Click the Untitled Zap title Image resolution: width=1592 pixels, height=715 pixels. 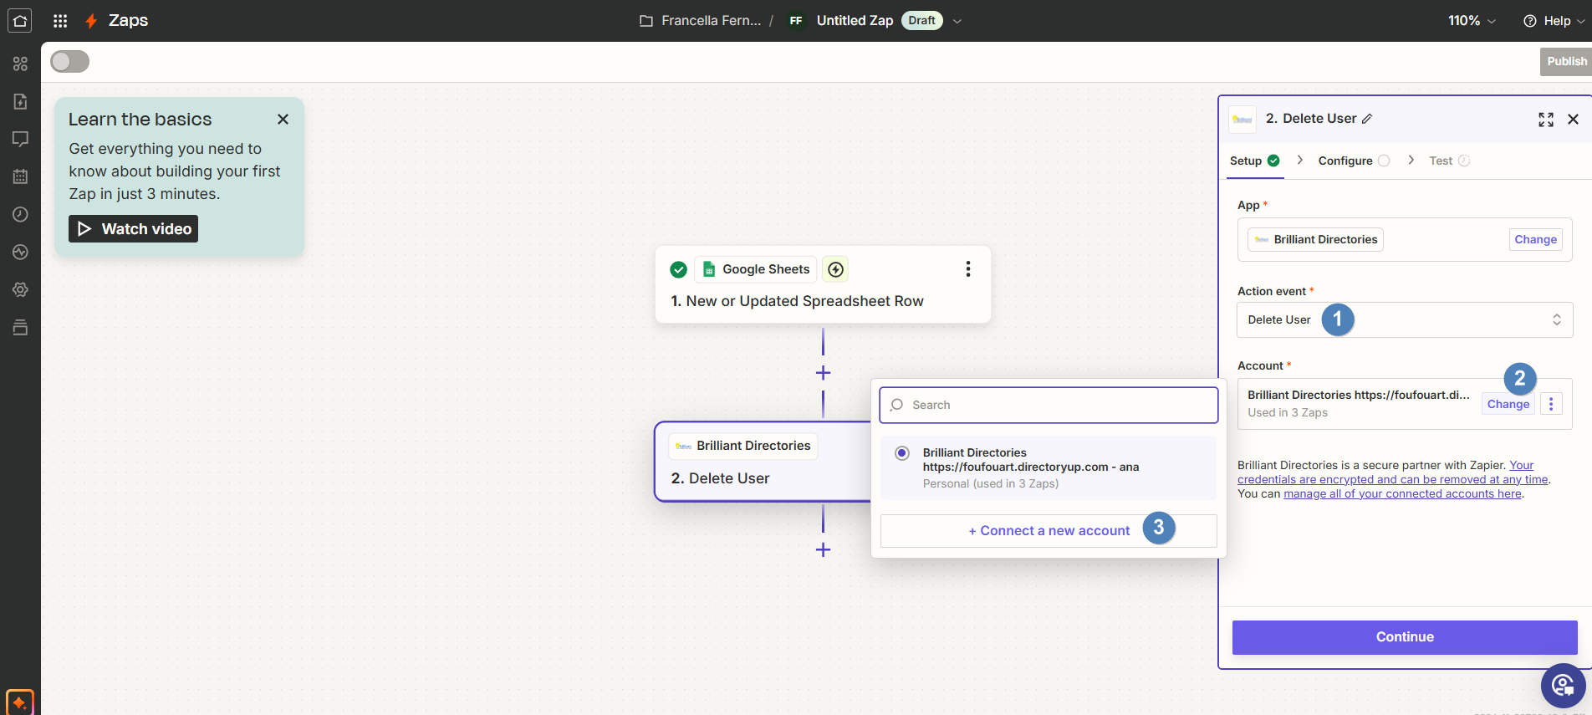click(x=855, y=21)
